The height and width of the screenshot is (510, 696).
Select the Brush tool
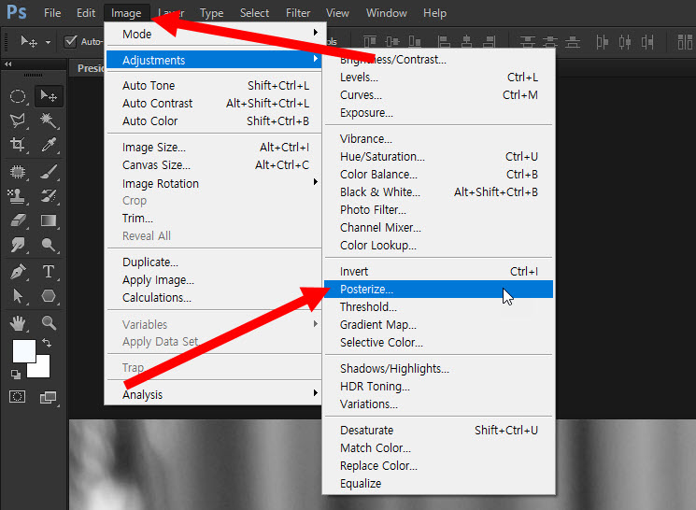pyautogui.click(x=49, y=172)
